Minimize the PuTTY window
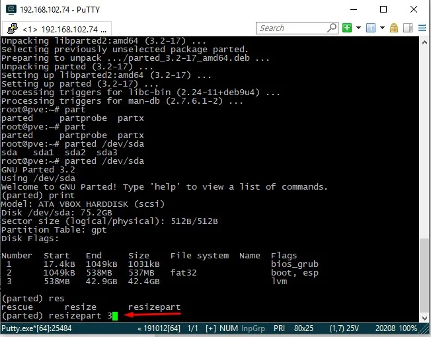This screenshot has height=337, width=431. (354, 9)
